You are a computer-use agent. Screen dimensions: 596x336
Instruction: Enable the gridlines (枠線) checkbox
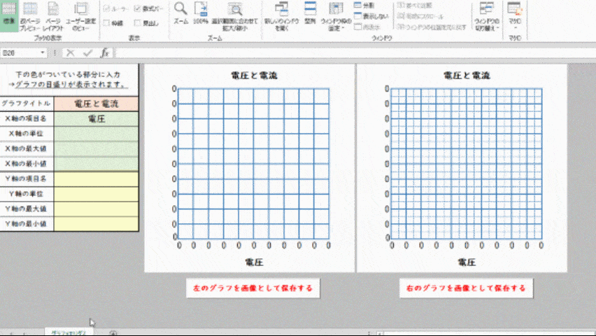point(106,23)
